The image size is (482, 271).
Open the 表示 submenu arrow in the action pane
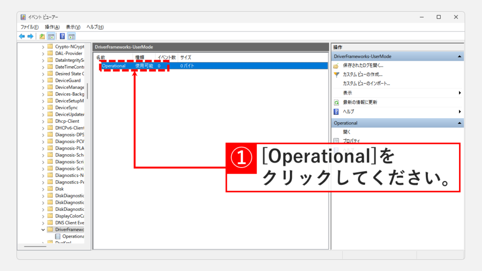(459, 93)
